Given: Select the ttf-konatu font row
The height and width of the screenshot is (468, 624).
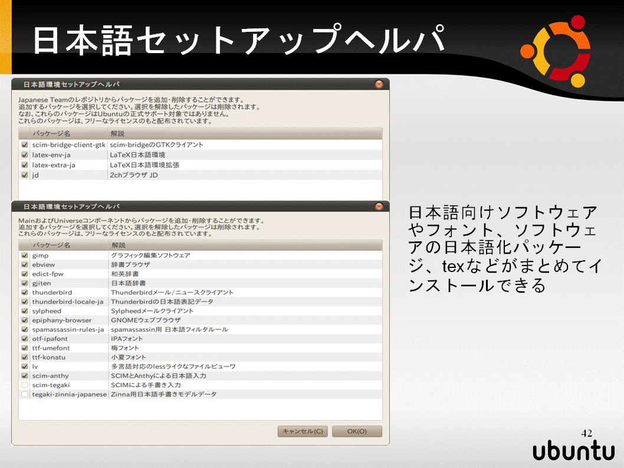Looking at the screenshot, I should click(201, 357).
